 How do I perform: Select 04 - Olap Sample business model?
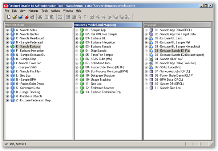click(x=96, y=51)
